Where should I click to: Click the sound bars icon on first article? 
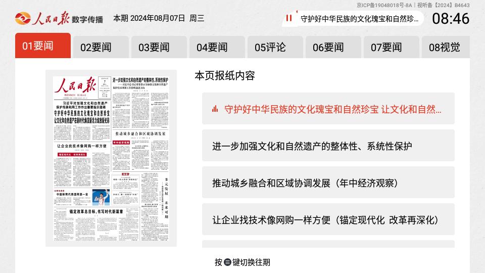click(215, 109)
